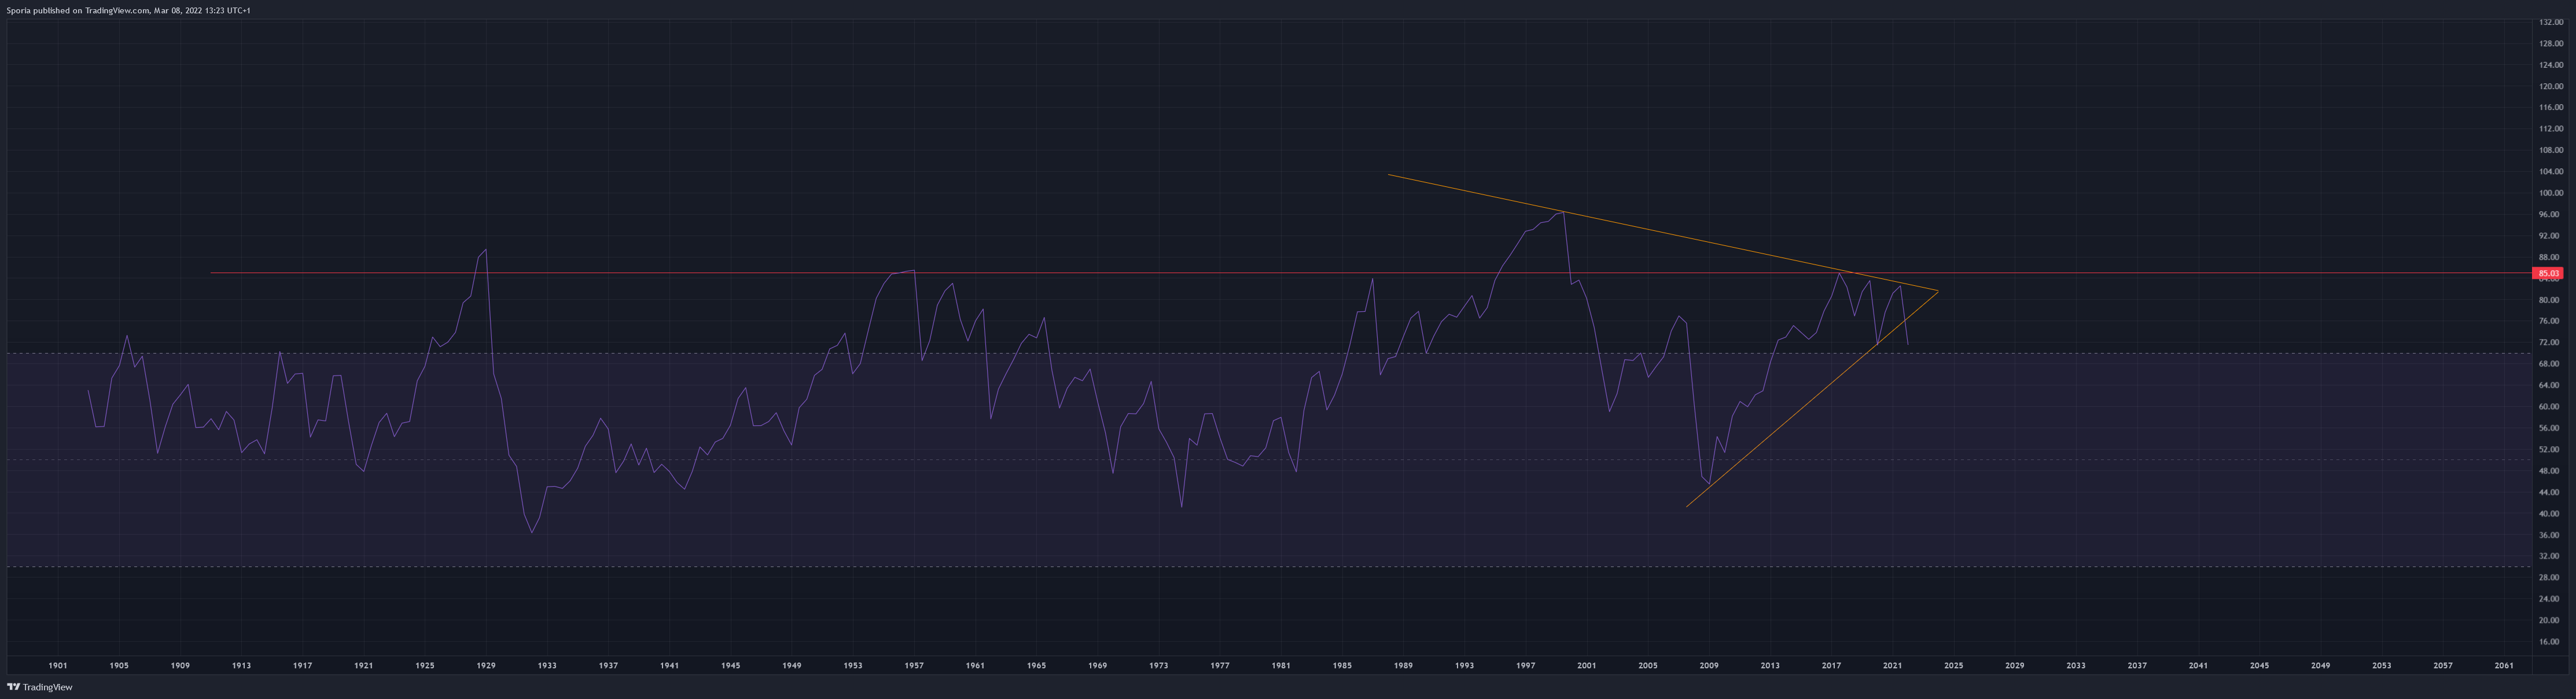This screenshot has width=2576, height=699.
Task: Click the 72.00 price axis label
Action: 2549,343
